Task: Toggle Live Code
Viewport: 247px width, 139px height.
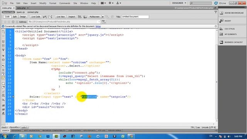Action: tap(36, 17)
